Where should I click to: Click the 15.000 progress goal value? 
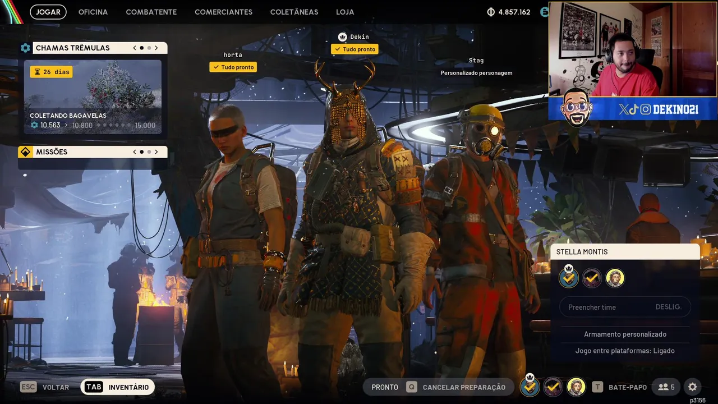pos(145,125)
